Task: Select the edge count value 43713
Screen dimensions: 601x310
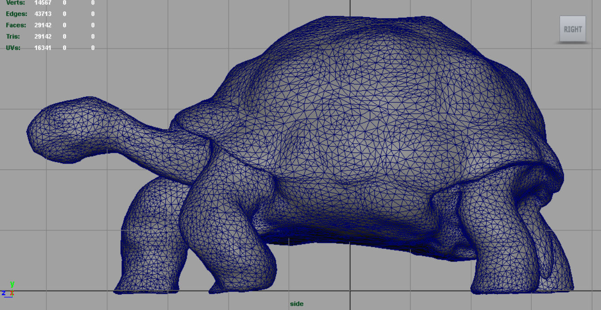Action: click(x=43, y=14)
